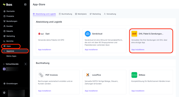Click the ikas logo
This screenshot has height=97, width=179.
[x=8, y=4]
